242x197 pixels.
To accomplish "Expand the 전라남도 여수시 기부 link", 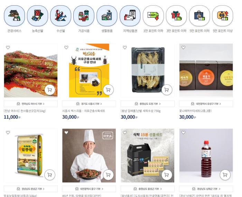I will 31,104.
